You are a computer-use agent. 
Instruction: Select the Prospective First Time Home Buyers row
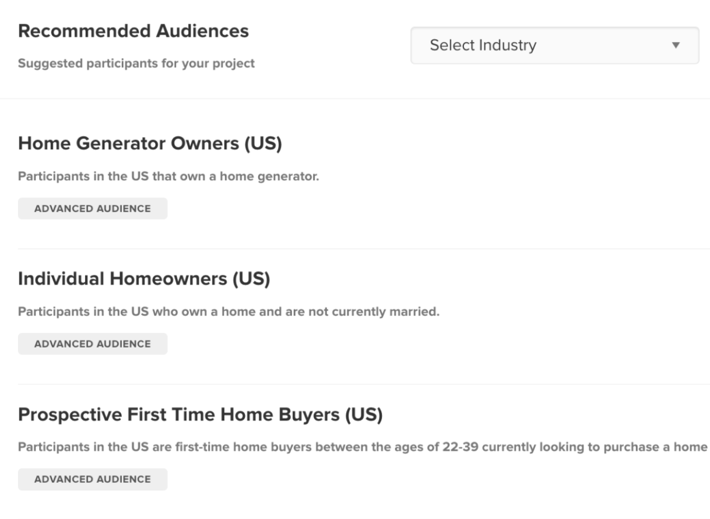coord(364,447)
